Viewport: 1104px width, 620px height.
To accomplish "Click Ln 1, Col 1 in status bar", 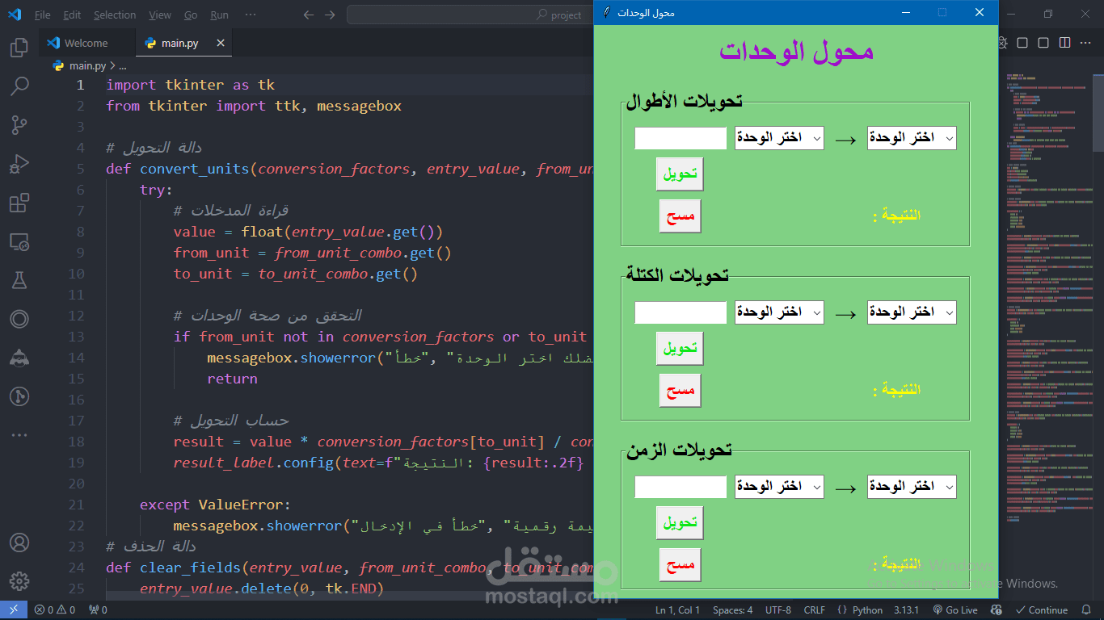I will 678,610.
